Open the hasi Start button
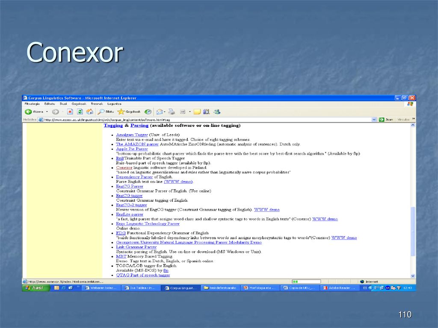 [36, 288]
